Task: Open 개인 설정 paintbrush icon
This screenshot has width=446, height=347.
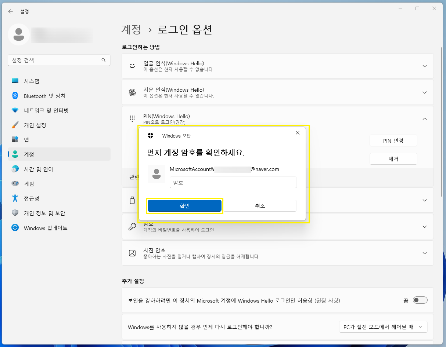Action: click(15, 125)
